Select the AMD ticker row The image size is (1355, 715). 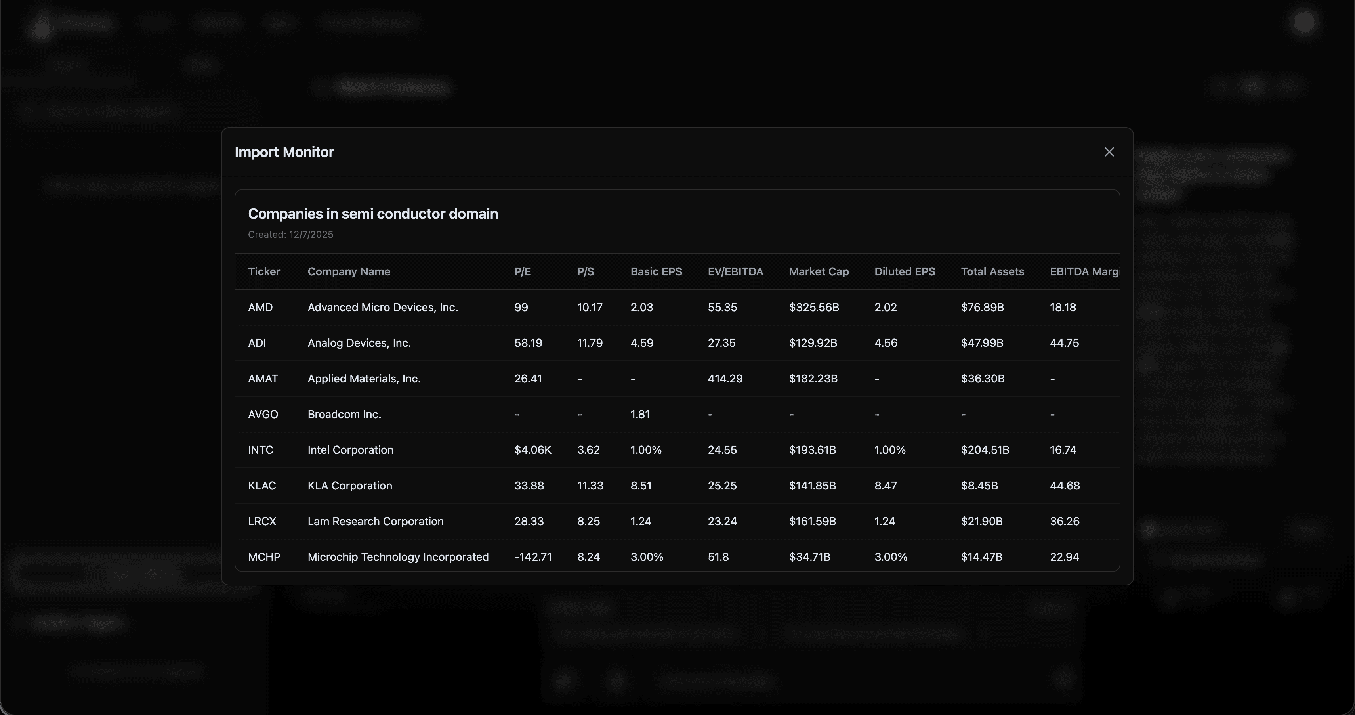[x=260, y=307]
